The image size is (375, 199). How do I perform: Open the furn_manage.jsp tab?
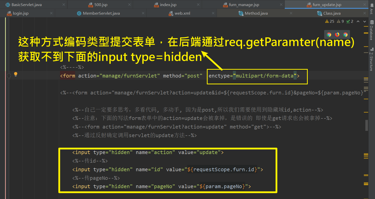(244, 5)
